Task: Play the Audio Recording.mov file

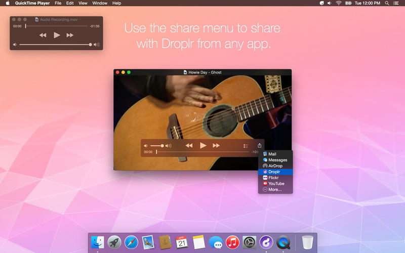Action: pos(57,35)
